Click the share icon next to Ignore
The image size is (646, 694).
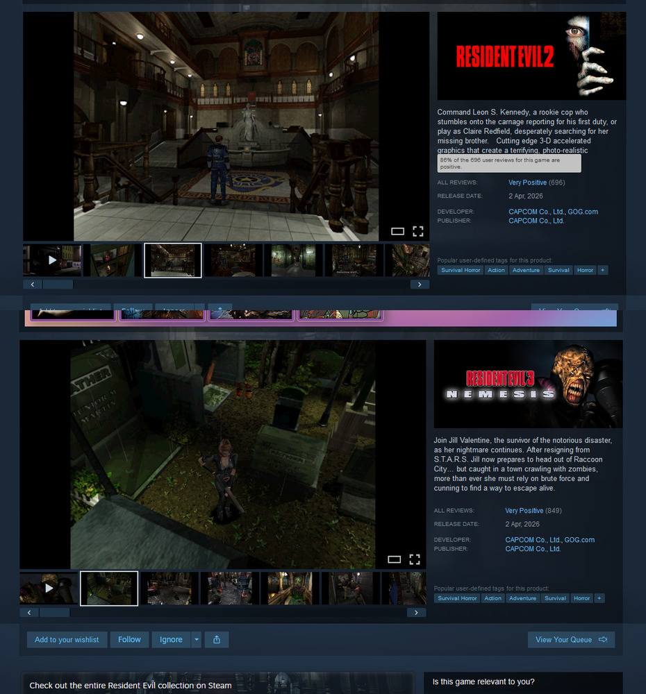coord(217,640)
